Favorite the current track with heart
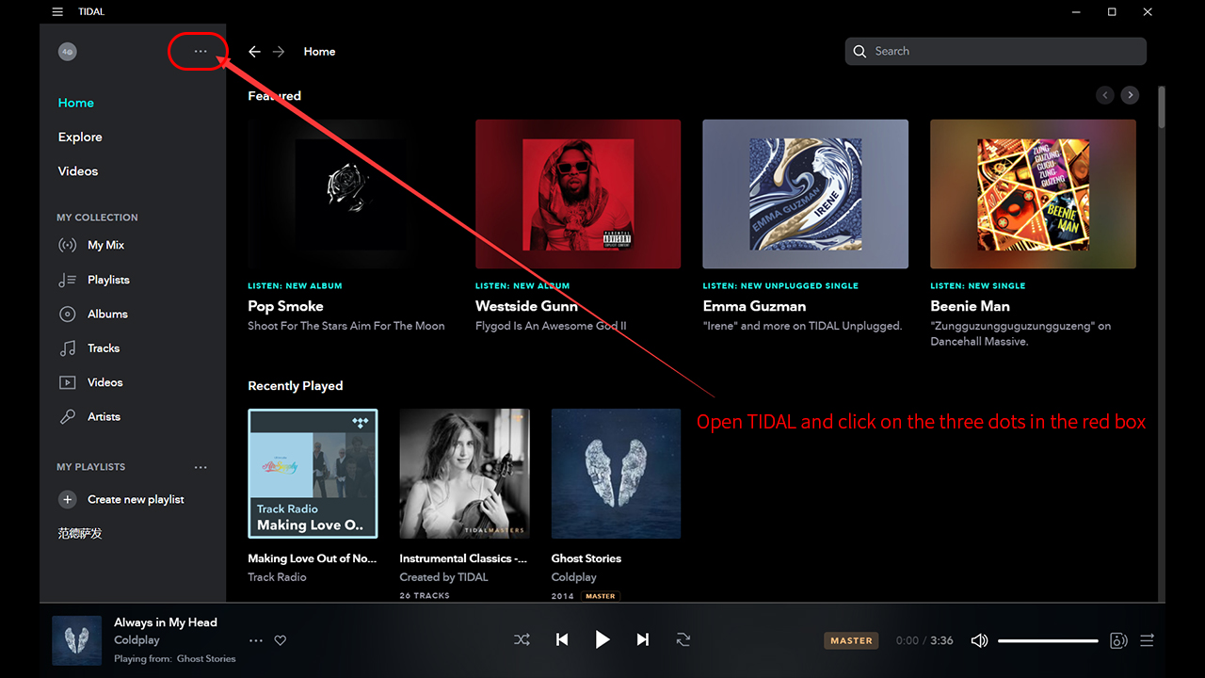This screenshot has height=678, width=1205. 280,640
